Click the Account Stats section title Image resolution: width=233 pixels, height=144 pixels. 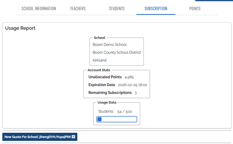click(99, 70)
